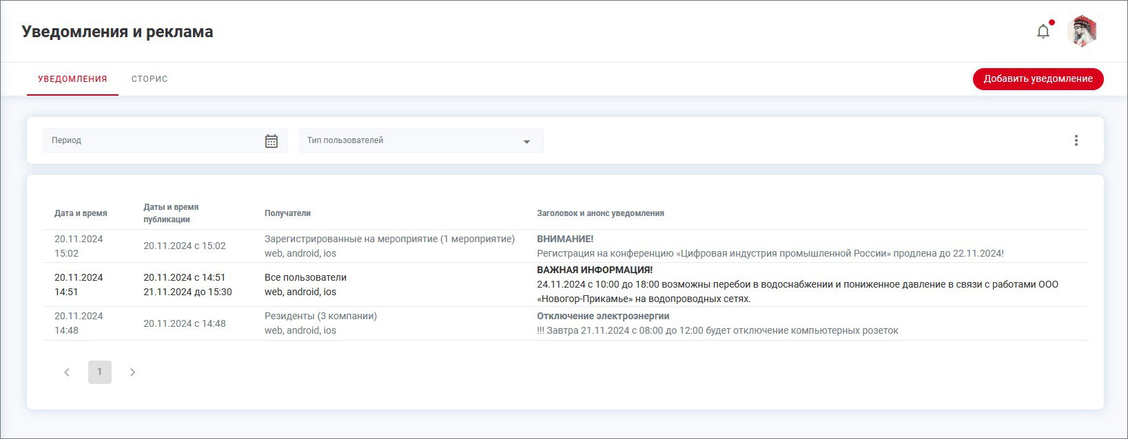The height and width of the screenshot is (439, 1128).
Task: Select the Резиденты (3 компании) recipients cell
Action: (x=320, y=316)
